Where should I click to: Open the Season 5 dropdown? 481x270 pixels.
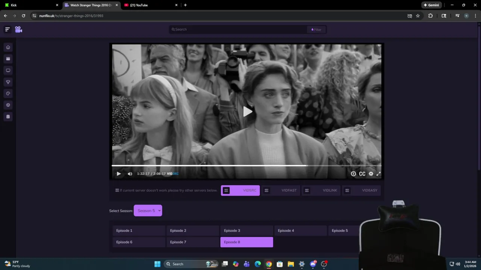(148, 211)
